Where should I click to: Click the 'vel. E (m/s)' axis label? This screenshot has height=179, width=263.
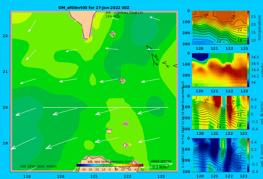[261, 156]
